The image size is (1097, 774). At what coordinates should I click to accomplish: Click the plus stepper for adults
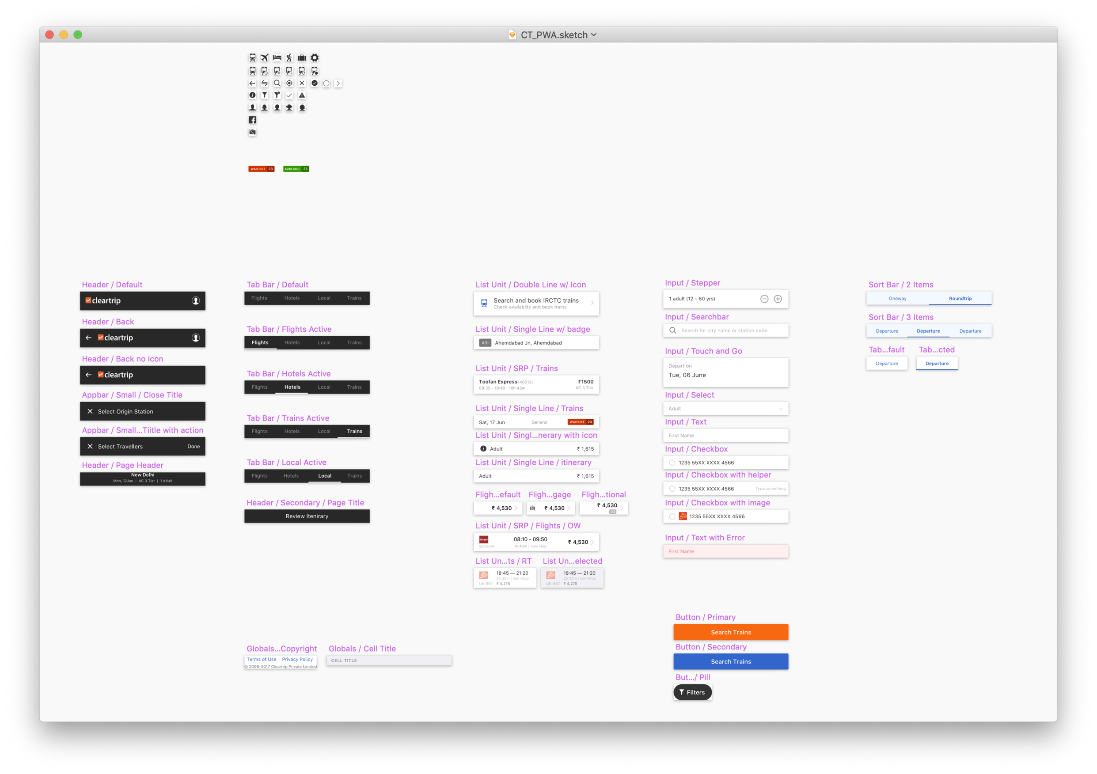pos(778,299)
